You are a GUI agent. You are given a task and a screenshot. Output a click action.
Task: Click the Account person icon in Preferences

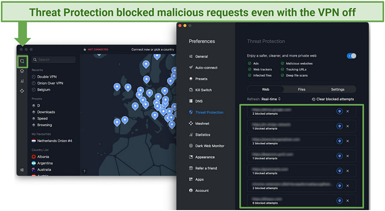point(191,190)
